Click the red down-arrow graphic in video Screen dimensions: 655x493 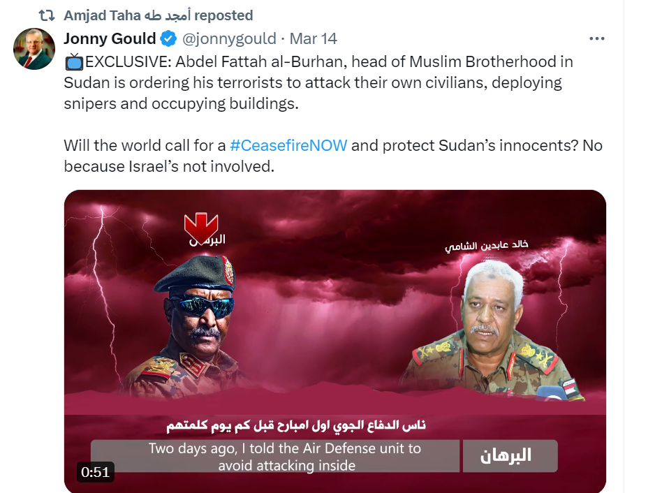(201, 228)
